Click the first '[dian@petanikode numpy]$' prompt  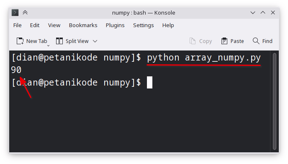(x=76, y=58)
